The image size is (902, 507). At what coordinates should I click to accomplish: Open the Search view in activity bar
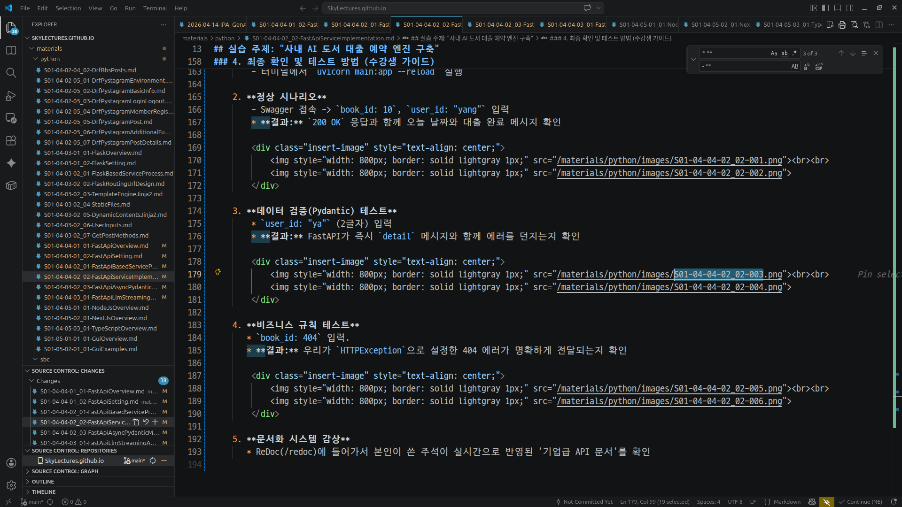coord(11,73)
